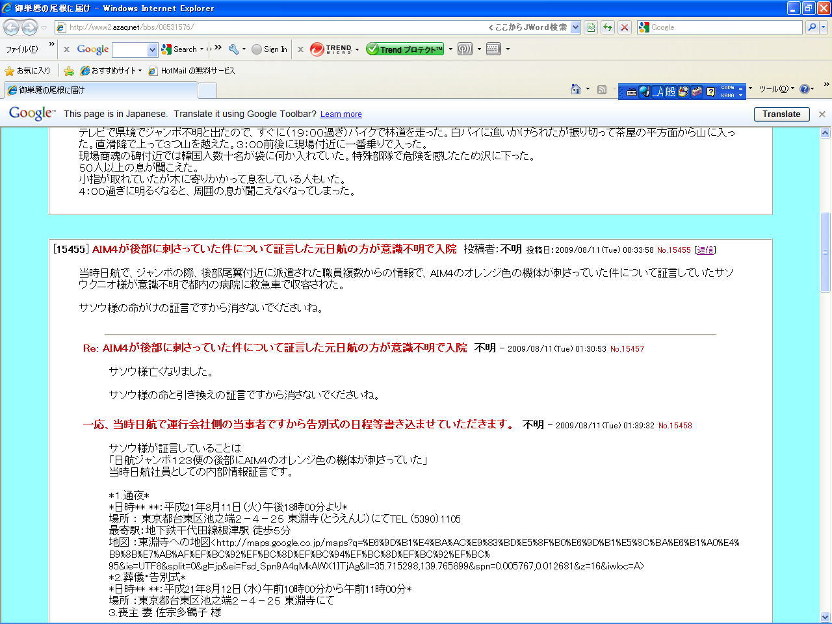This screenshot has width=832, height=624.
Task: Toggle the IME KANA lock indicator
Action: click(x=727, y=95)
